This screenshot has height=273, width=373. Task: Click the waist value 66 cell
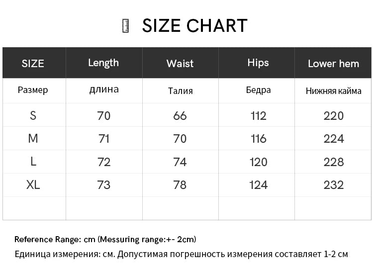[180, 116]
